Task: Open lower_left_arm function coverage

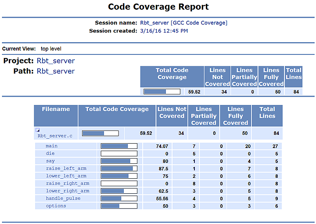Action: 66,176
